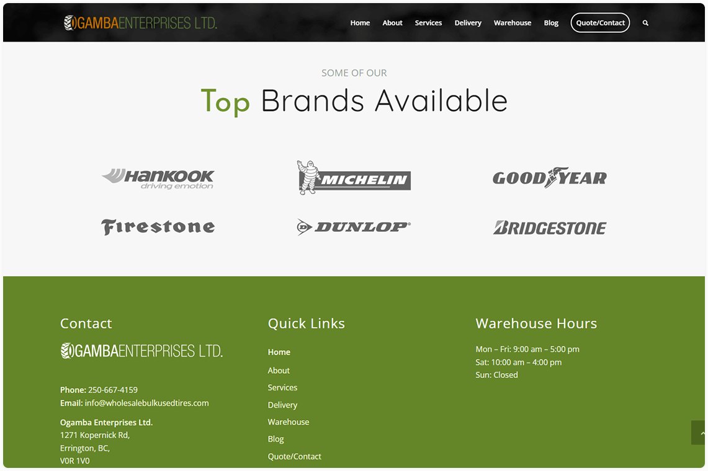Click the 'Warehouse Hours' footer heading

(x=536, y=324)
